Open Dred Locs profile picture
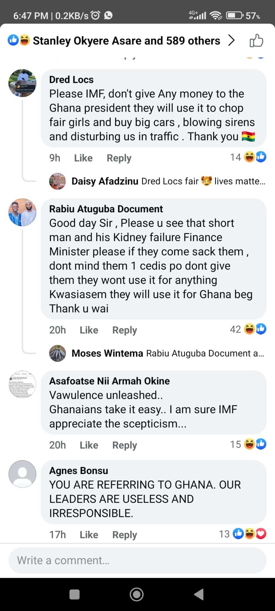This screenshot has width=275, height=611. point(22,83)
